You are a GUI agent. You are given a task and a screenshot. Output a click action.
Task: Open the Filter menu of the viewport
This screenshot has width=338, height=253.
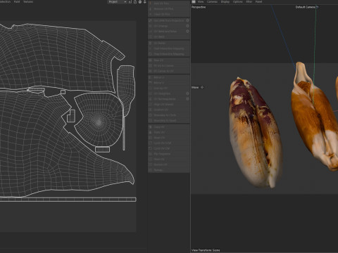tap(249, 1)
